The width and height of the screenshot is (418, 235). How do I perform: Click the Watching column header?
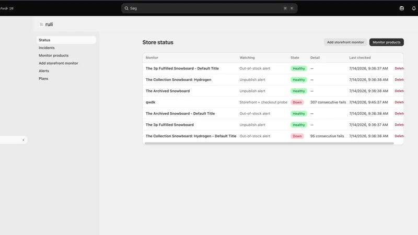[x=247, y=57]
